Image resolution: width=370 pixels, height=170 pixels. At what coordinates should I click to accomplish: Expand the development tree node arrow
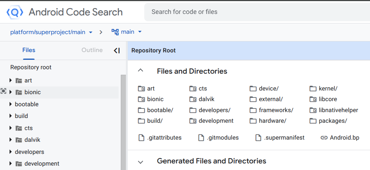click(10, 164)
